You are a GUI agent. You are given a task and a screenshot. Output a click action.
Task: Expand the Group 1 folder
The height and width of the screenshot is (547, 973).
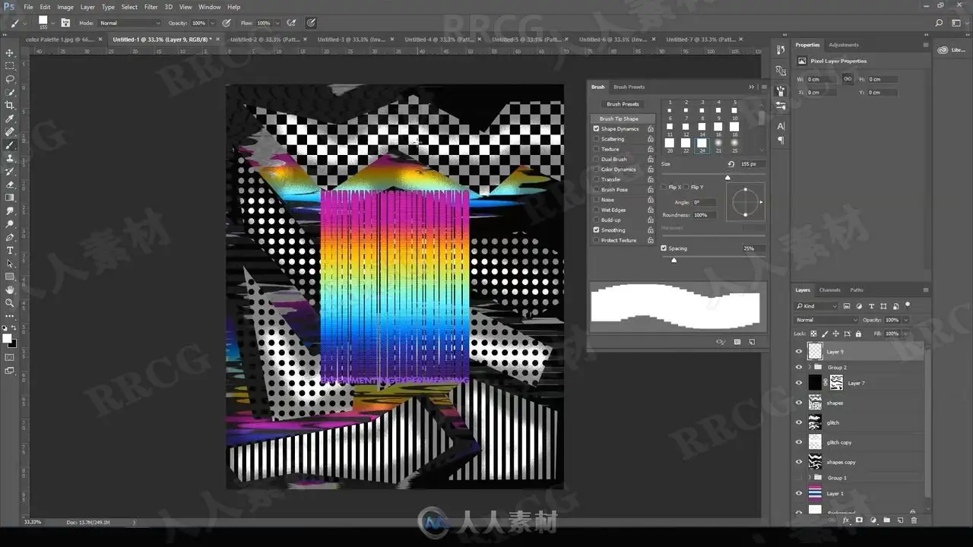pyautogui.click(x=809, y=478)
